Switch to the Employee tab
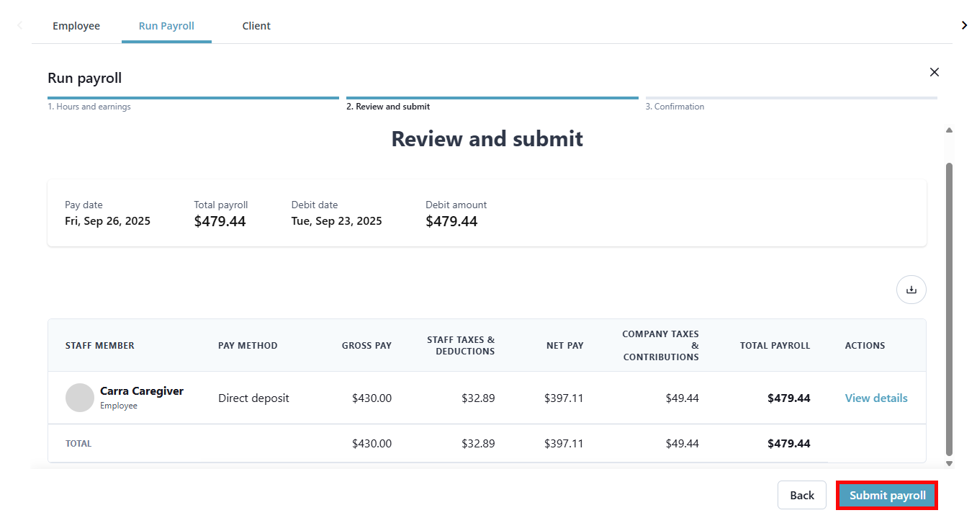The width and height of the screenshot is (977, 518). click(x=76, y=26)
